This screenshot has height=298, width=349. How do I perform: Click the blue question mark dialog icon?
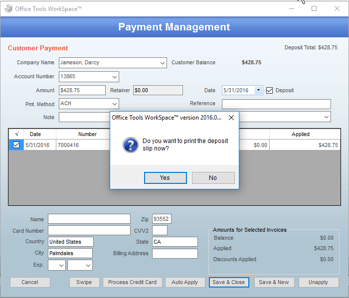[131, 145]
